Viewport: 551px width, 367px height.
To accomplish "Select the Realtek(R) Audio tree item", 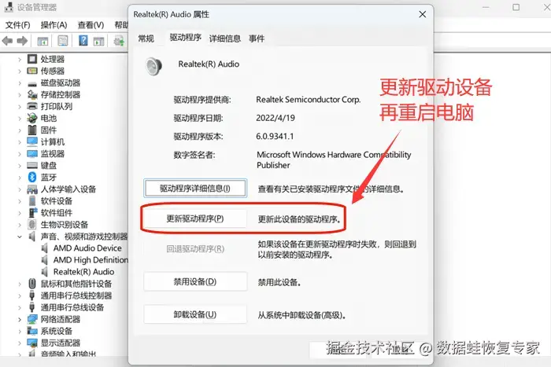I will [x=83, y=272].
